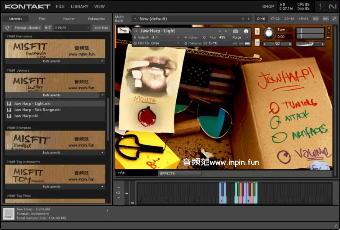Toggle the A-Z library sorting
340x230 pixels.
48,28
